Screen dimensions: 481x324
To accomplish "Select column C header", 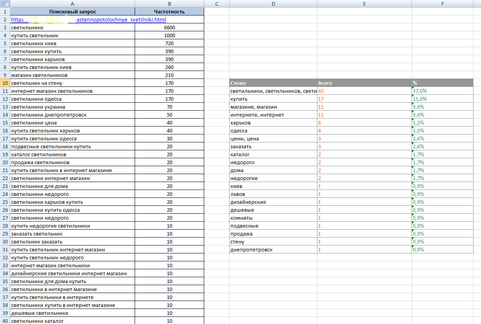I will pyautogui.click(x=216, y=4).
